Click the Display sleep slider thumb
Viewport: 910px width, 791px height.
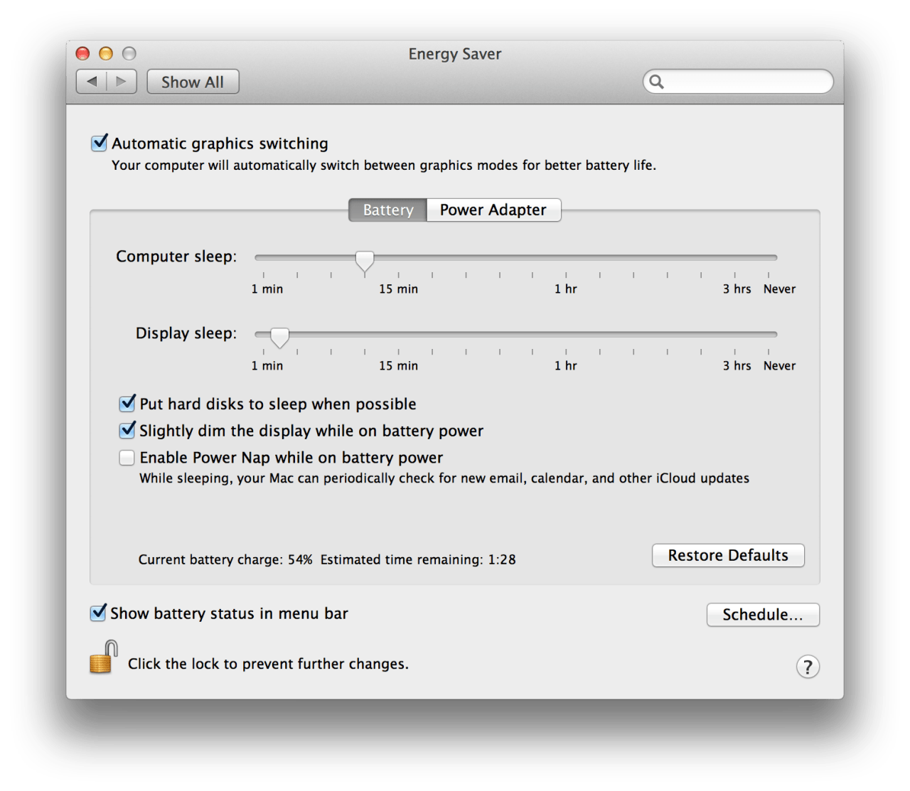(x=280, y=338)
